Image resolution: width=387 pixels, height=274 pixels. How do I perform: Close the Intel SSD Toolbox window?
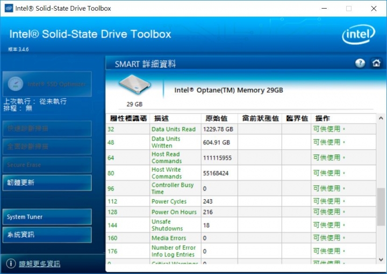374,9
